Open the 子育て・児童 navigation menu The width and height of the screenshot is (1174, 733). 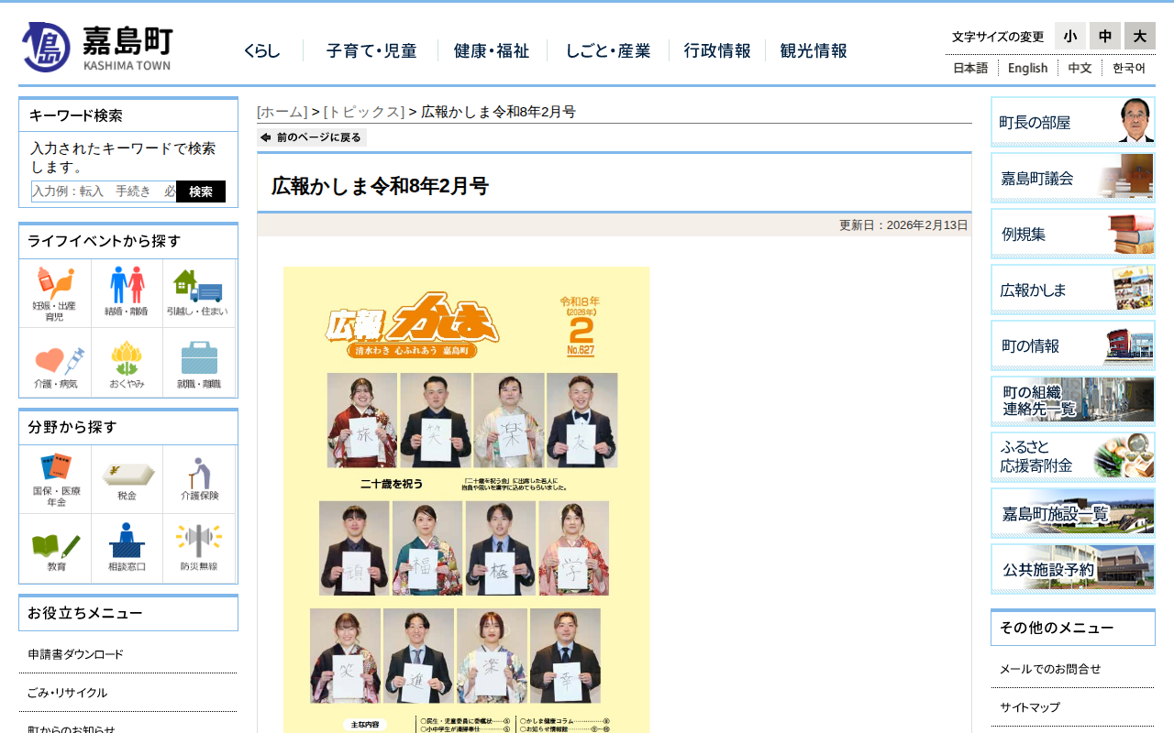tap(371, 51)
